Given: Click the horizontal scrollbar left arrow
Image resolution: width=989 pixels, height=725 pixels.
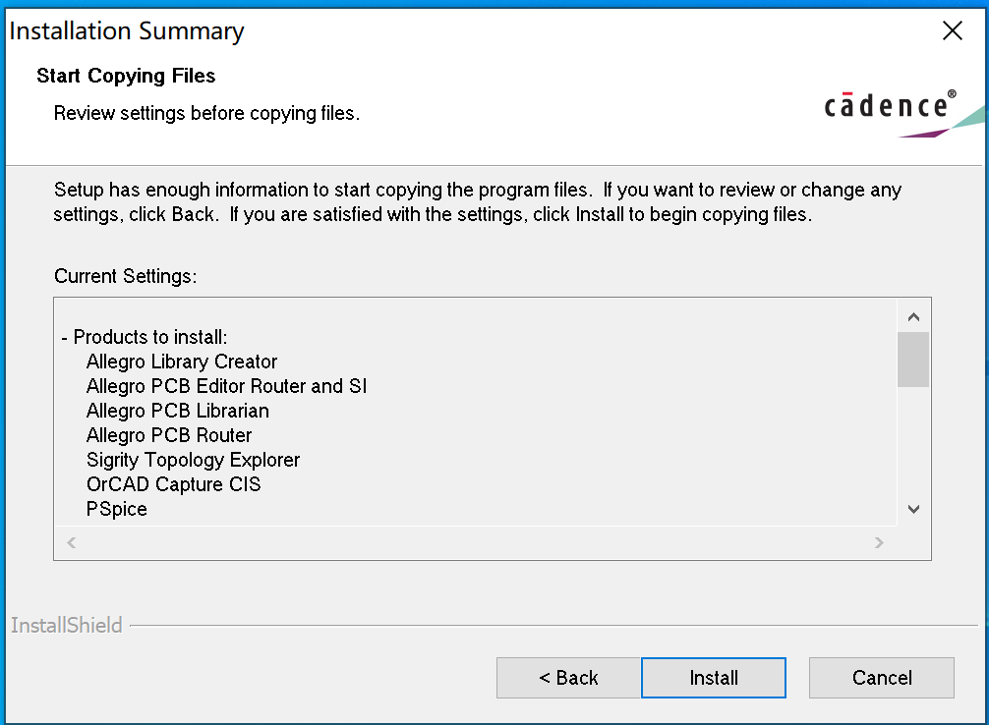Looking at the screenshot, I should [71, 542].
